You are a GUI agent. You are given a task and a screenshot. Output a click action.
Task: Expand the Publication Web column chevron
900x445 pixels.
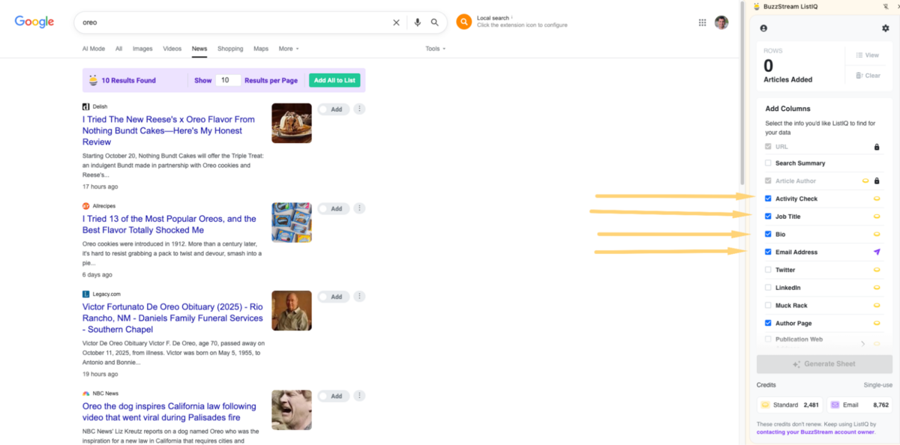(862, 344)
